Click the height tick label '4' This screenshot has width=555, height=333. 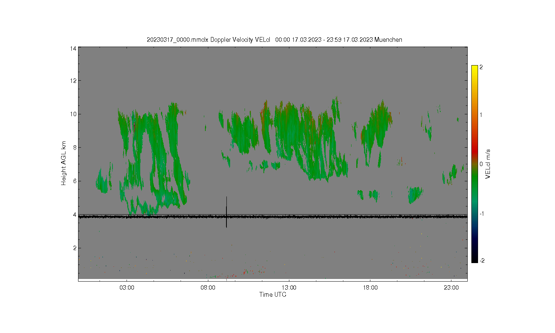(75, 215)
